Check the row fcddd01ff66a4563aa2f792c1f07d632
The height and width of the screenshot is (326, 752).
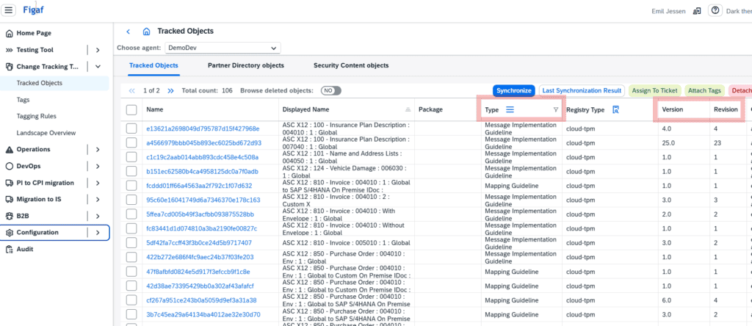(x=131, y=186)
